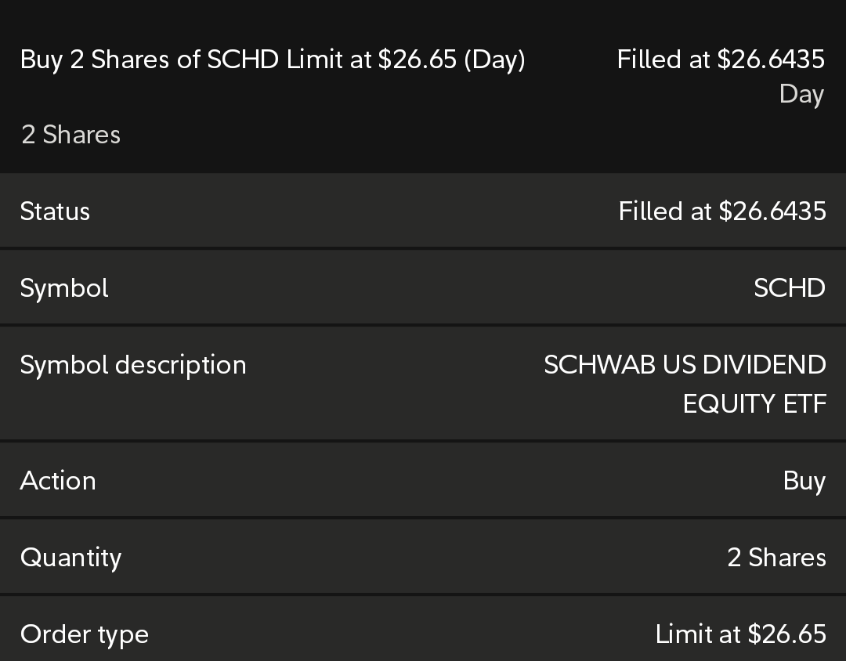Open the SCHD value in Symbol row
This screenshot has width=846, height=661.
tap(789, 288)
